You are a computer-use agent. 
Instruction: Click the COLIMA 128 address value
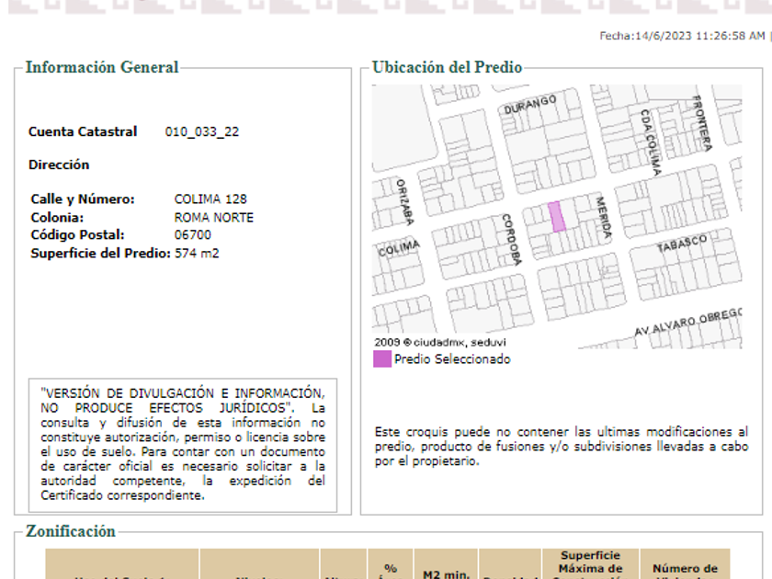210,199
